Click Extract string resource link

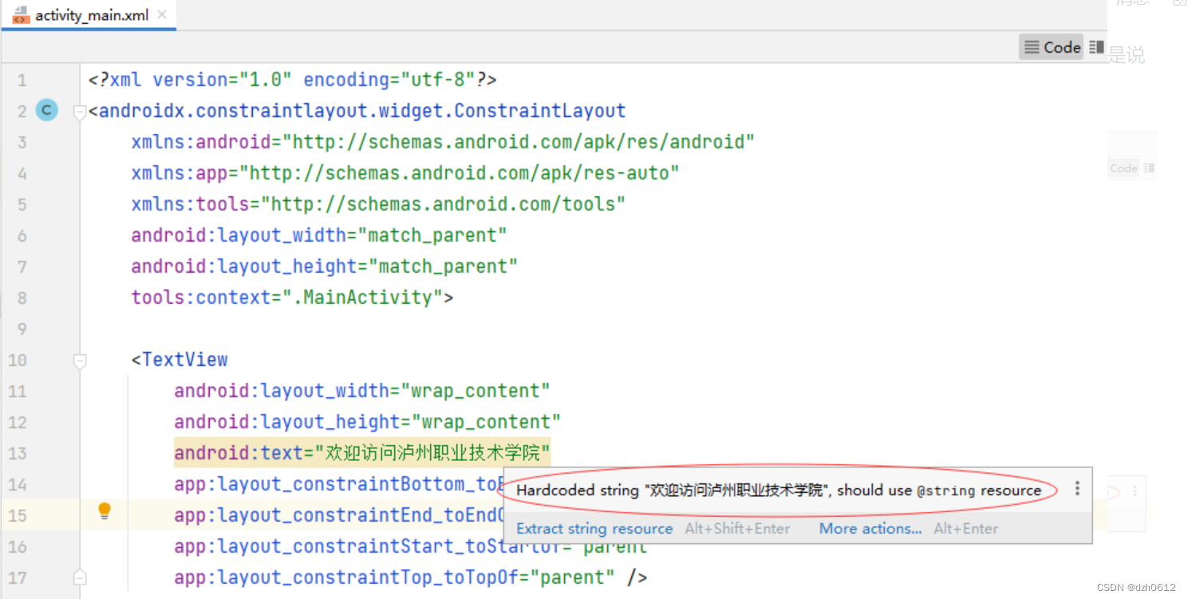594,528
